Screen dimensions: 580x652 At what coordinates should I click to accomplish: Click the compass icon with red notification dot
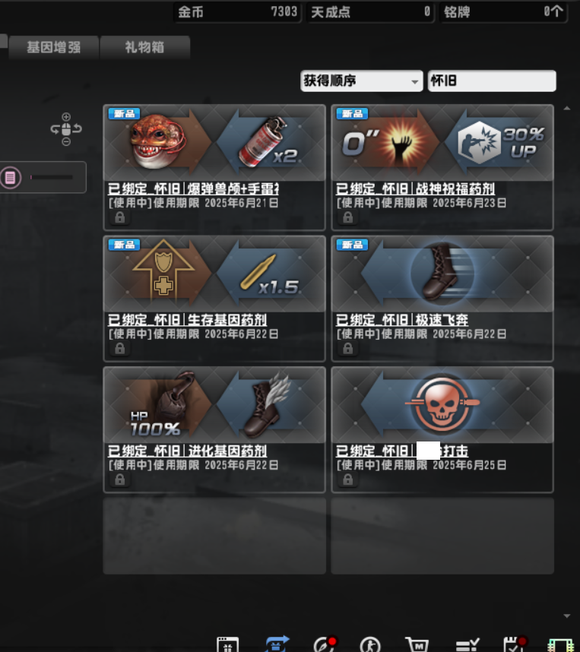(325, 644)
